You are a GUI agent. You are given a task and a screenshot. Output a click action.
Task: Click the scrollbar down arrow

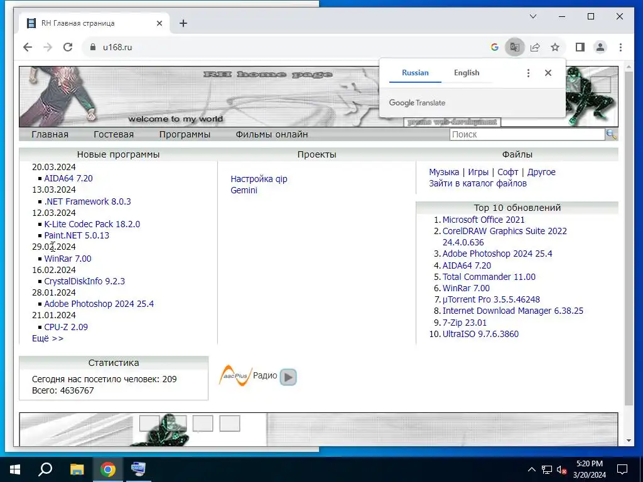[x=629, y=441]
